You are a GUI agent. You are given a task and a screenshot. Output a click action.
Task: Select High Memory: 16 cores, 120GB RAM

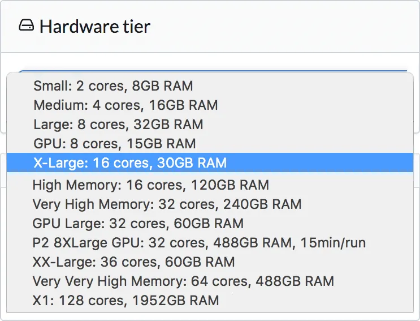pos(150,185)
